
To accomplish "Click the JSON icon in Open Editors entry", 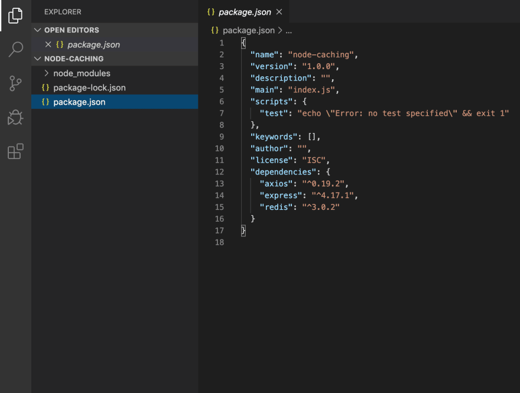I will (x=60, y=44).
